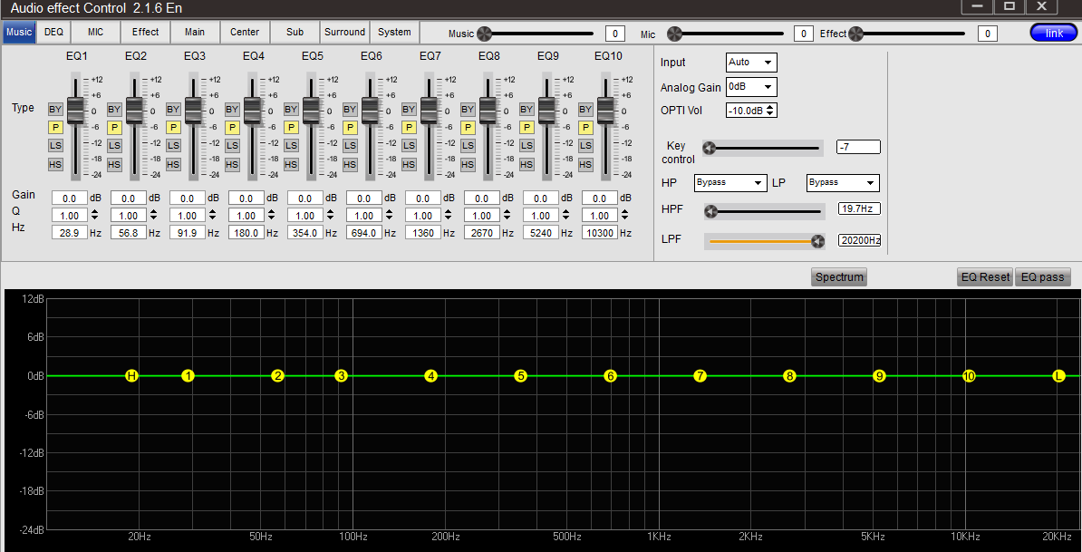Click the Spectrum button

click(x=838, y=276)
